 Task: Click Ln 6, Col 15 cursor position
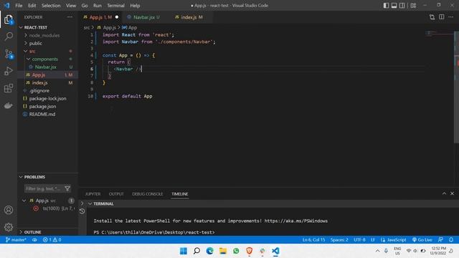click(313, 239)
